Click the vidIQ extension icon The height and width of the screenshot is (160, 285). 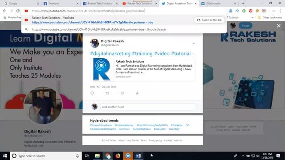tap(237, 11)
